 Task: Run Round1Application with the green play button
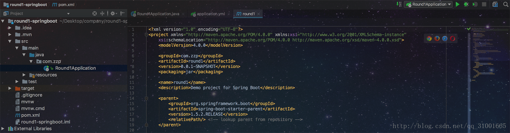[x=458, y=4]
